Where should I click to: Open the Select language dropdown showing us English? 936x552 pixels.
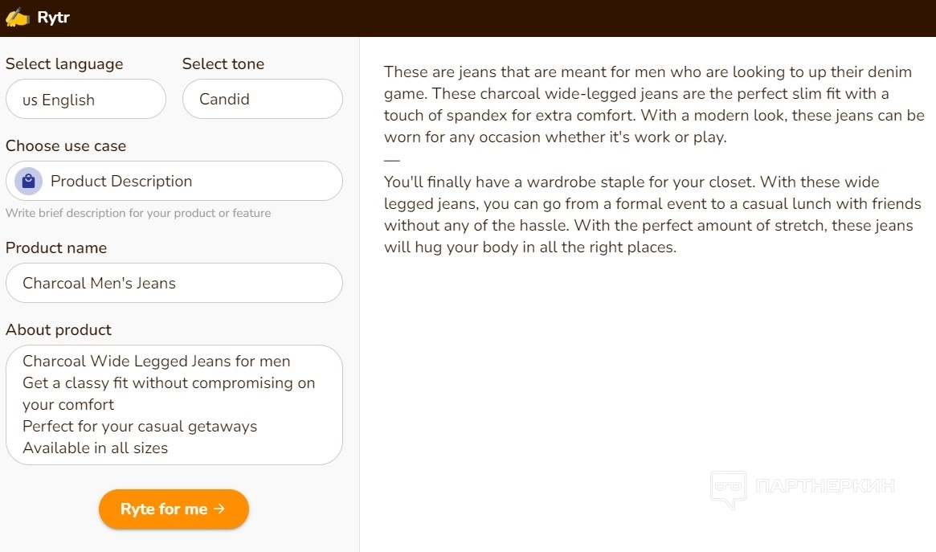click(86, 100)
